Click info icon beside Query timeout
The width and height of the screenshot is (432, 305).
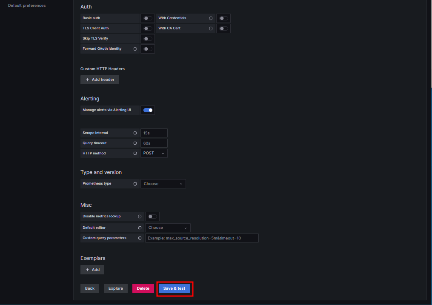pos(135,143)
